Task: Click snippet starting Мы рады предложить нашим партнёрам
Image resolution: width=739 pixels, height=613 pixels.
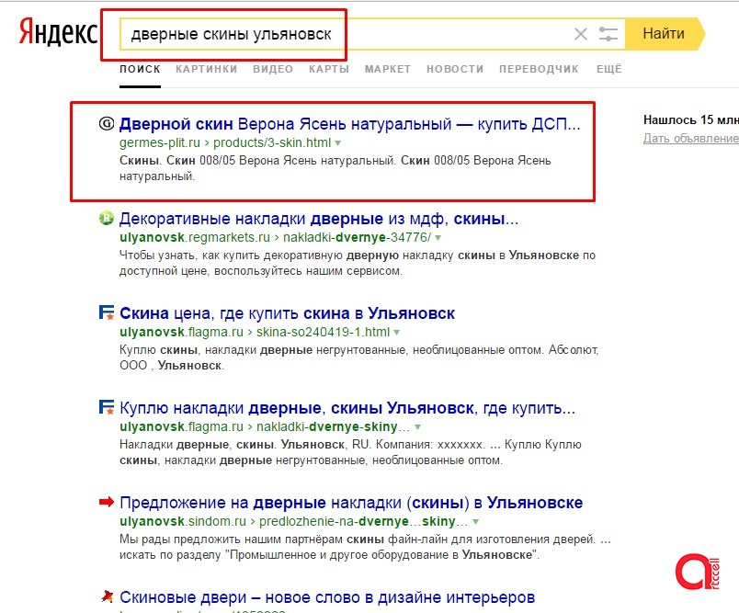Action: click(x=365, y=547)
